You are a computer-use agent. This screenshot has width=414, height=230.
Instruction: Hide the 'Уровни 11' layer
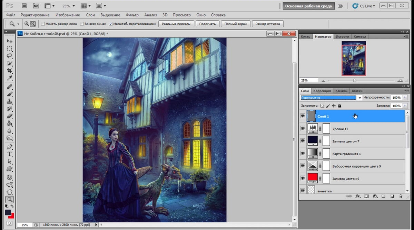pyautogui.click(x=303, y=129)
